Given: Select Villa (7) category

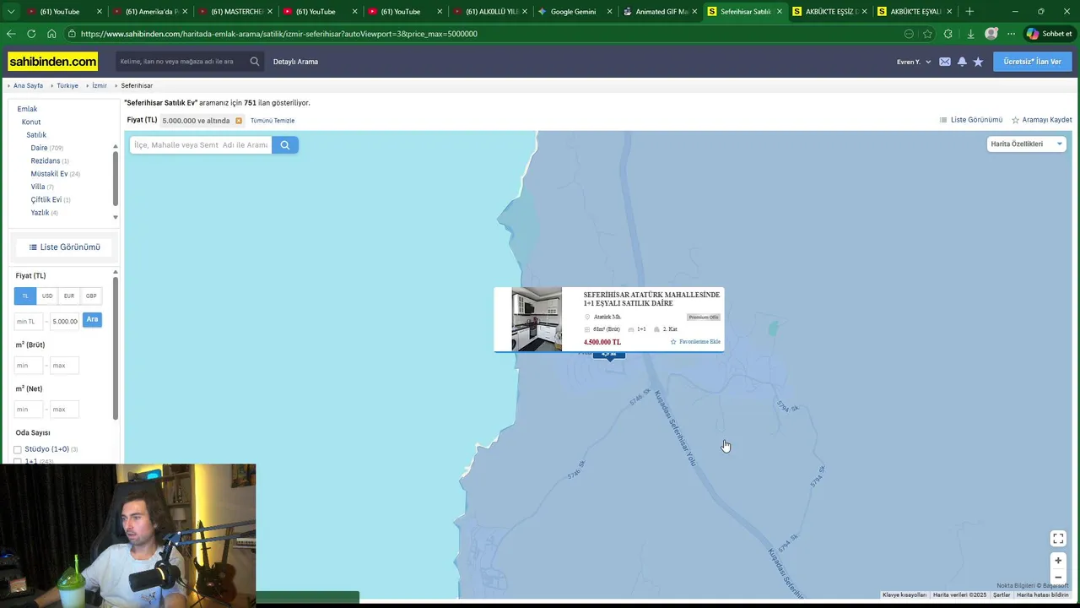Looking at the screenshot, I should [x=42, y=187].
